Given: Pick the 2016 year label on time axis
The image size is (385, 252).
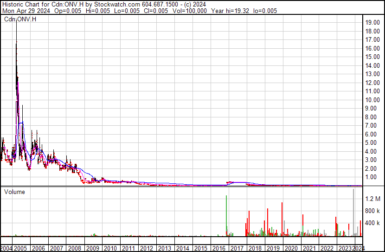Looking at the screenshot, I should point(218,248).
